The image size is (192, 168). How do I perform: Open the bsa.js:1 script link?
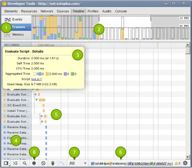click(36, 79)
